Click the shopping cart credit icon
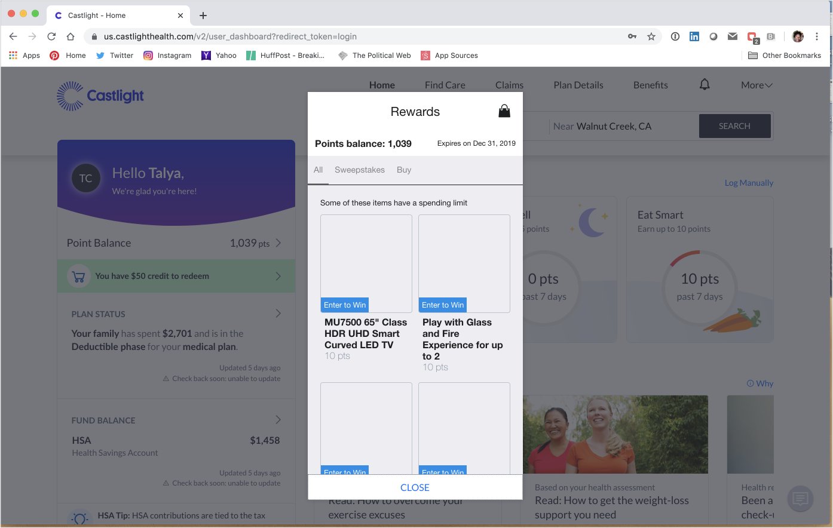This screenshot has height=528, width=833. click(78, 276)
